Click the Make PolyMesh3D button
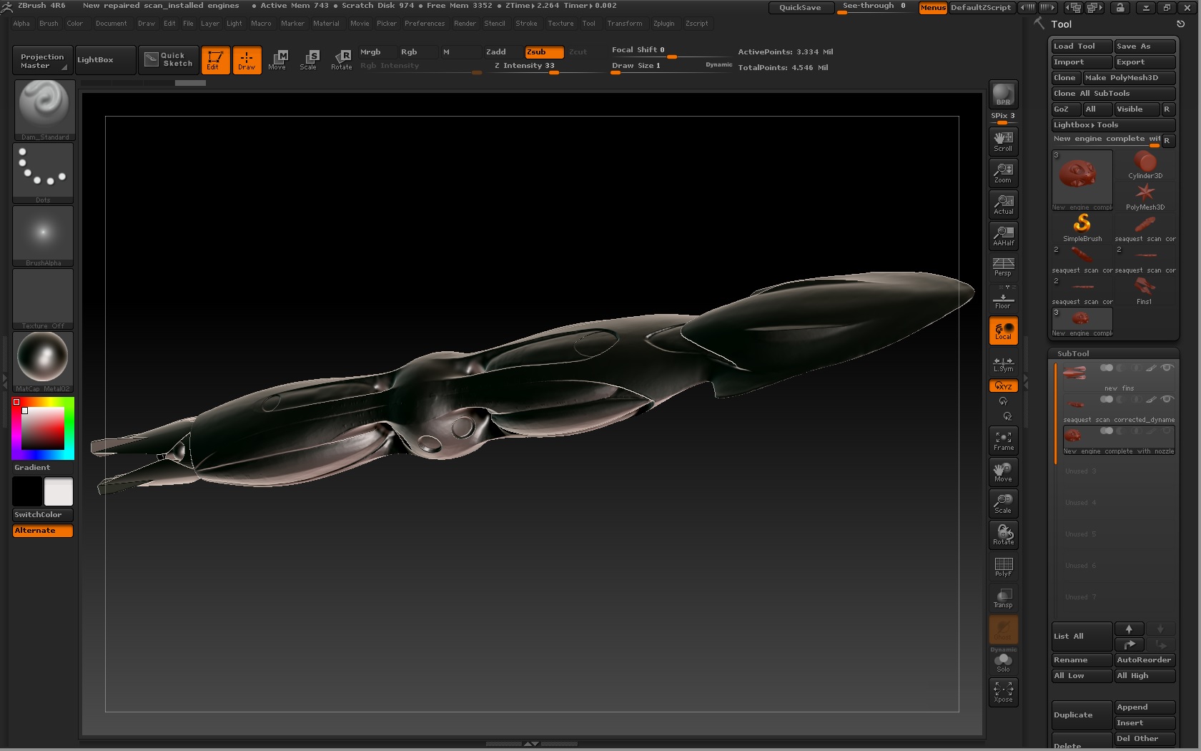Viewport: 1201px width, 751px height. (1128, 78)
